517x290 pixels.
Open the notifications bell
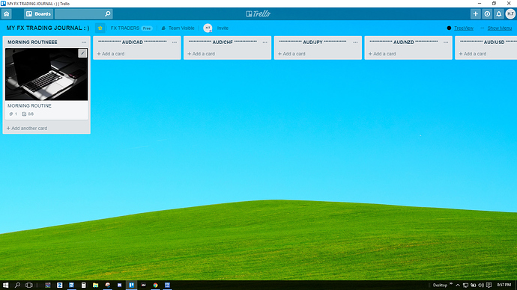click(x=498, y=13)
